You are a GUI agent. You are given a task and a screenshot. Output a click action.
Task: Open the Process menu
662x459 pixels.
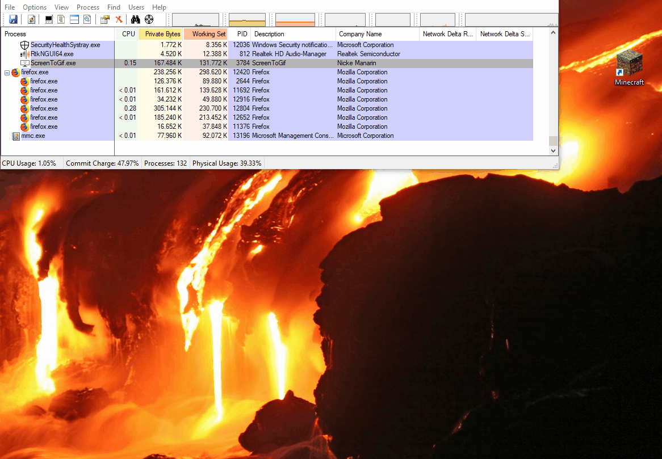tap(88, 7)
